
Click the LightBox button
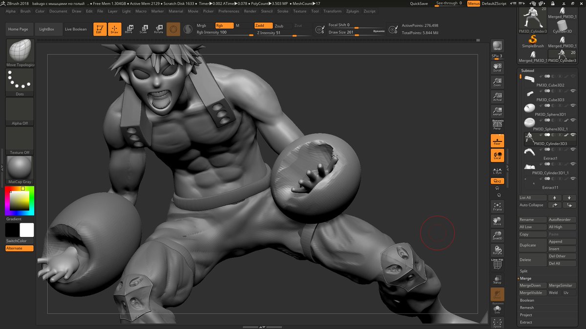[x=47, y=29]
